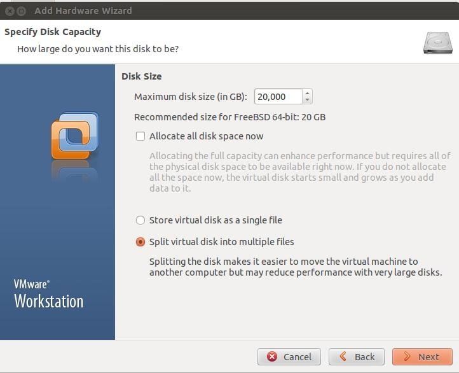This screenshot has width=459, height=373.
Task: Increase maximum disk size with up arrow
Action: click(x=307, y=94)
